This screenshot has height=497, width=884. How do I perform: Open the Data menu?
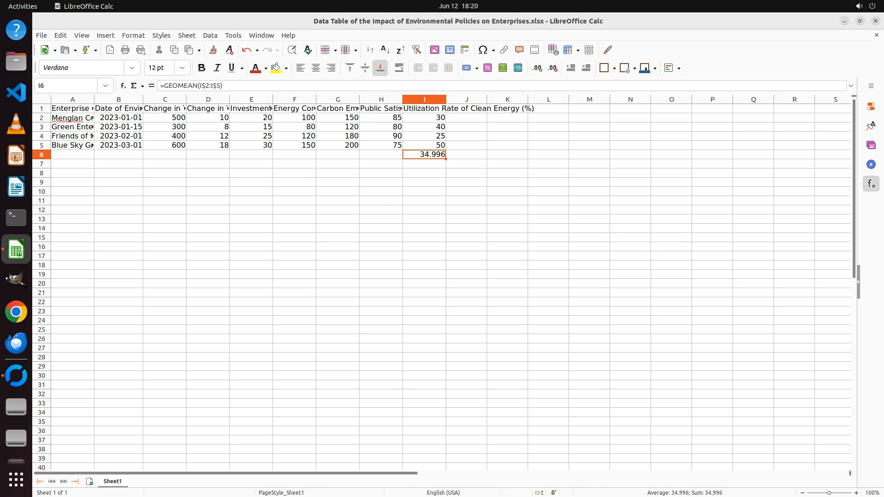(x=210, y=35)
